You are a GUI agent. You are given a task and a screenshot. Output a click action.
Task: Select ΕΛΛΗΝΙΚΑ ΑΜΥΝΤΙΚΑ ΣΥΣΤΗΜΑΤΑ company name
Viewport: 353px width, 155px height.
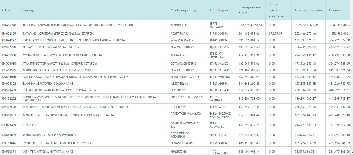tap(75, 77)
